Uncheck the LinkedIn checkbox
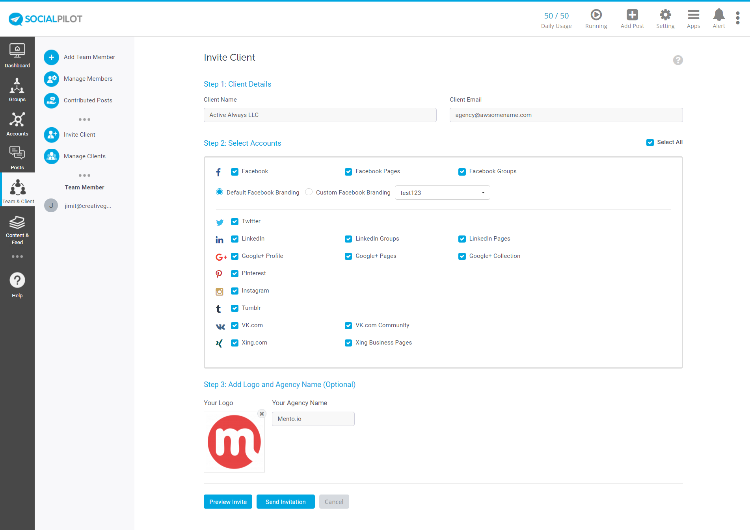The image size is (750, 530). pos(234,239)
